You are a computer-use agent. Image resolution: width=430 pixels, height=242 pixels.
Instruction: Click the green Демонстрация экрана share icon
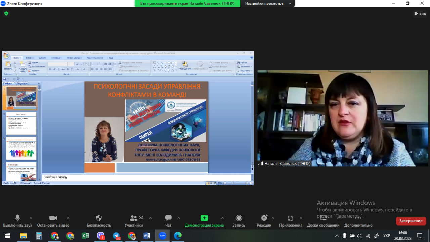pos(204,218)
